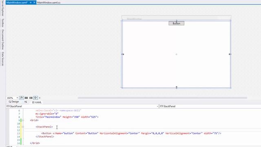Image resolution: width=261 pixels, height=147 pixels.
Task: Open the Toolbox side panel
Action: (x=3, y=23)
